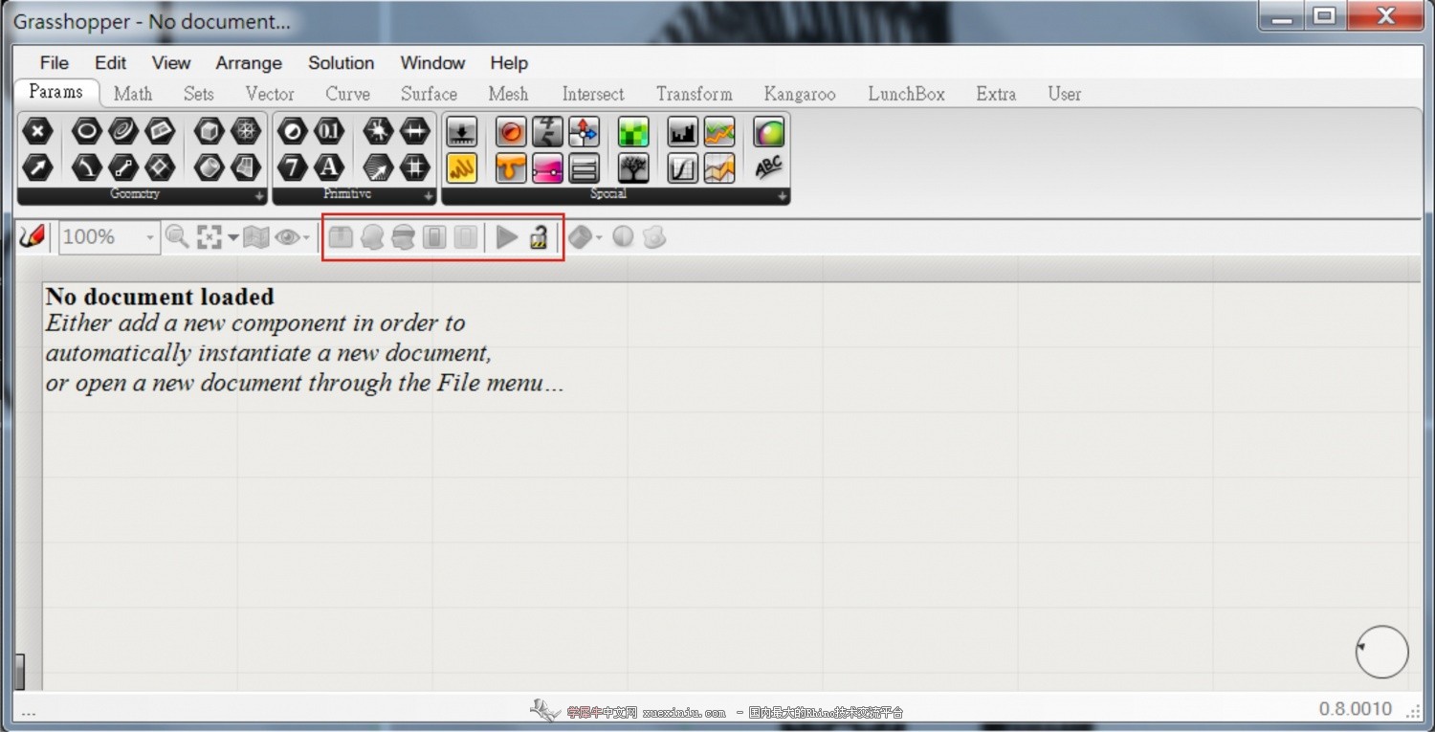Select the Integer parameter (7 icon)
This screenshot has height=732, width=1435.
pos(293,167)
